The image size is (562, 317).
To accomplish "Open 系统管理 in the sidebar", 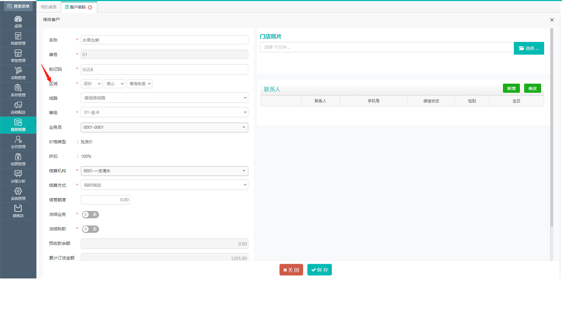I will tap(18, 194).
